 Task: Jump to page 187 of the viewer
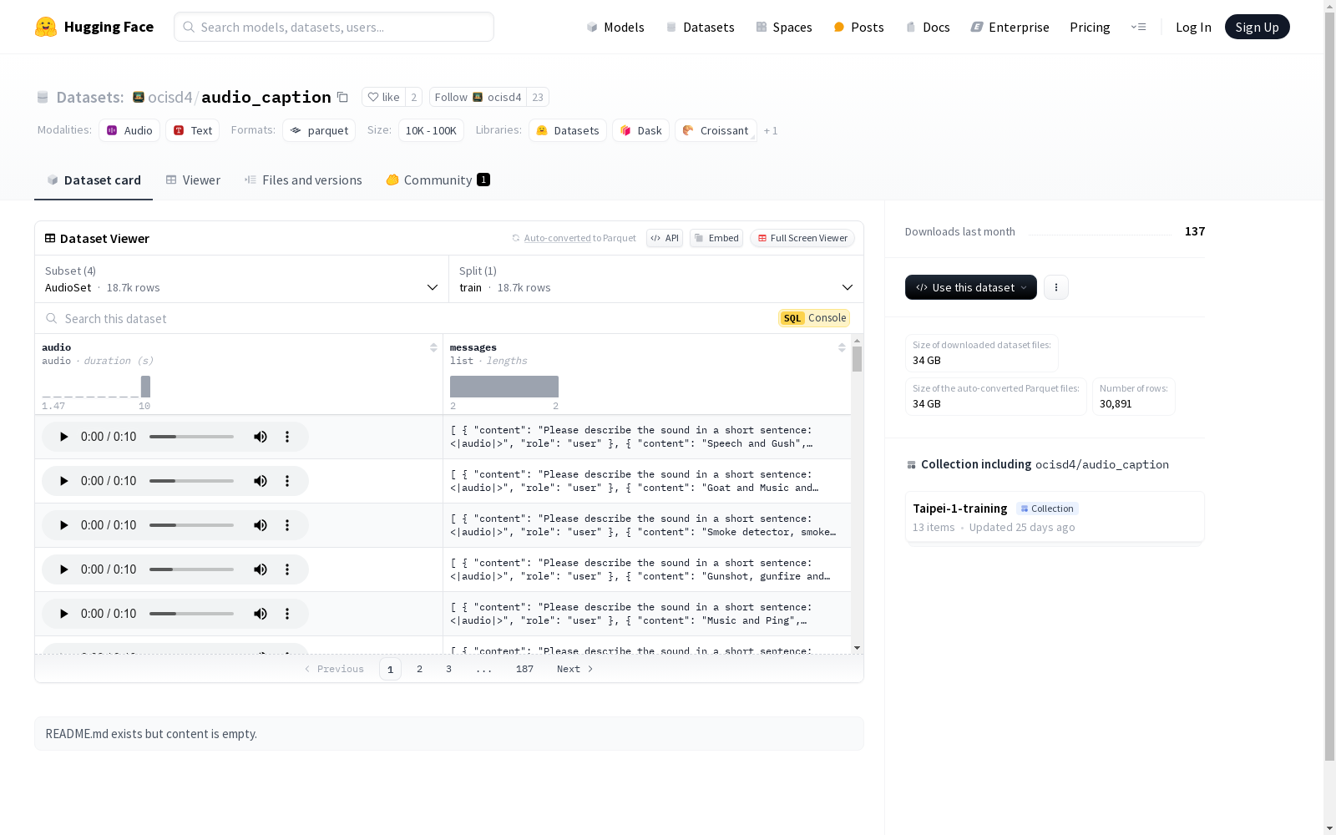click(524, 669)
